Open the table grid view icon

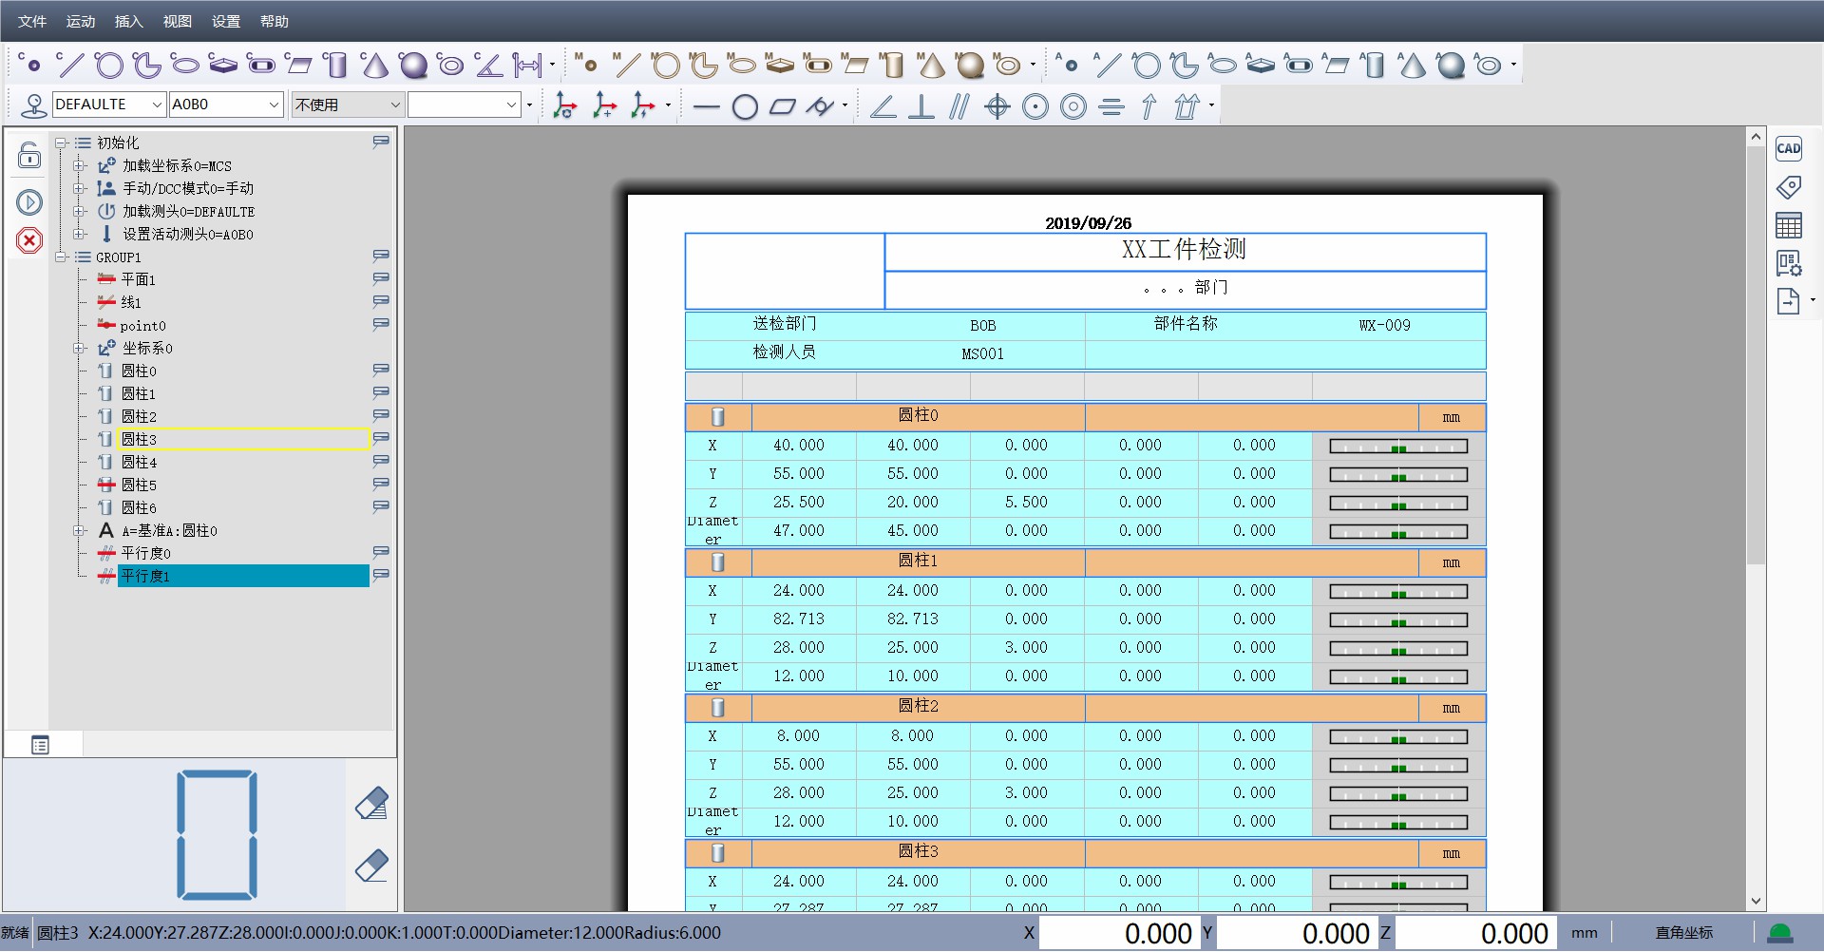click(x=1789, y=225)
